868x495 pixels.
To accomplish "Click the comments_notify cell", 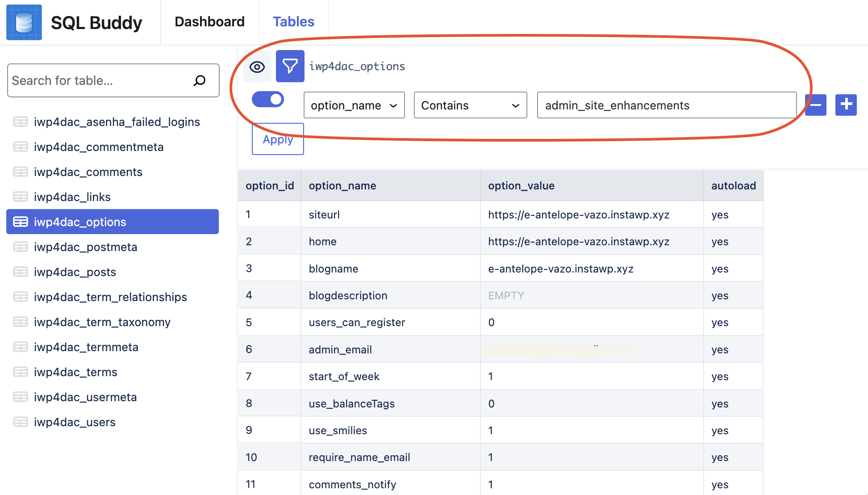I will pyautogui.click(x=391, y=484).
